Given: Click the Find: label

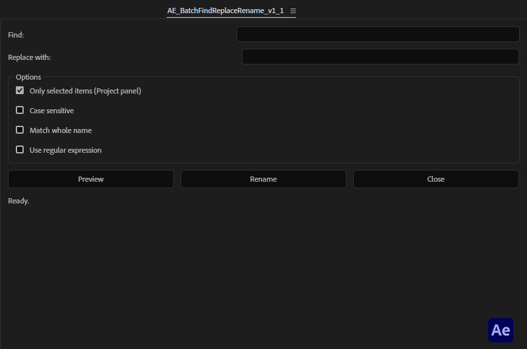Looking at the screenshot, I should (16, 35).
